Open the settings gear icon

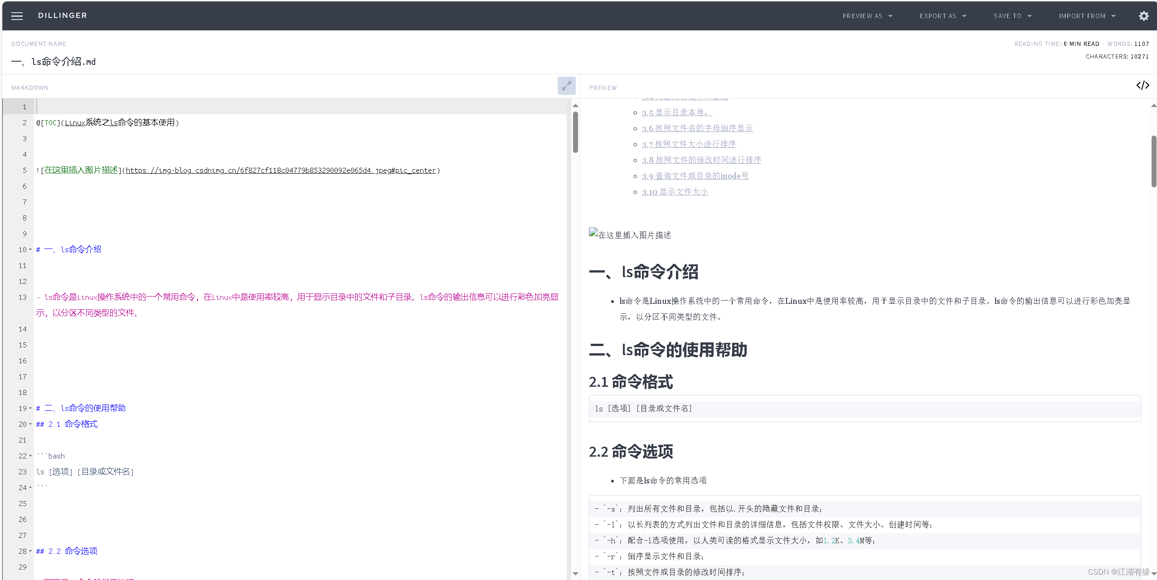point(1143,16)
